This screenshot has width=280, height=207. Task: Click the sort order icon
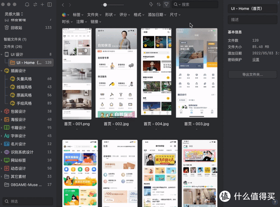(x=158, y=5)
